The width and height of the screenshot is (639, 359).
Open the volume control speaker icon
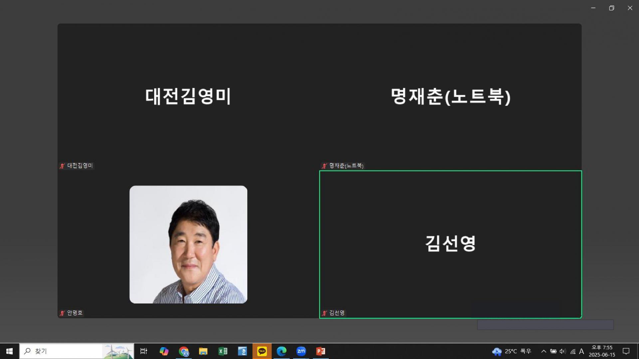tap(563, 351)
